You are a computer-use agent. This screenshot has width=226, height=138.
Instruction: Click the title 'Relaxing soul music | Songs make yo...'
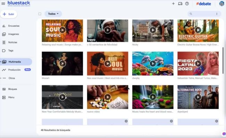pos(62,44)
